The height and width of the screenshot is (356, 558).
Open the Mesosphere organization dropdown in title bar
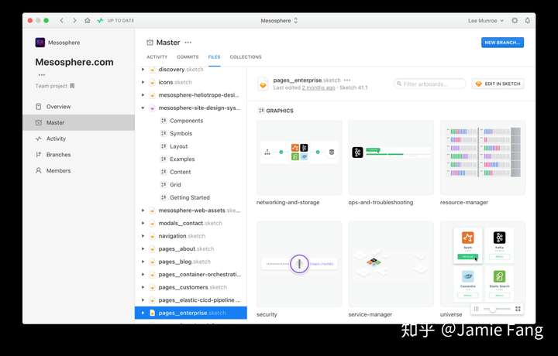click(279, 21)
